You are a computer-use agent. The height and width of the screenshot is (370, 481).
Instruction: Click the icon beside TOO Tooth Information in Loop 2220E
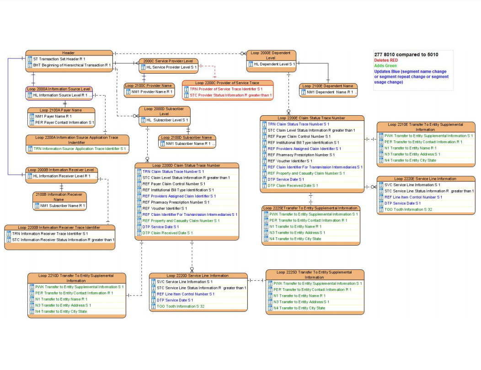(x=381, y=209)
